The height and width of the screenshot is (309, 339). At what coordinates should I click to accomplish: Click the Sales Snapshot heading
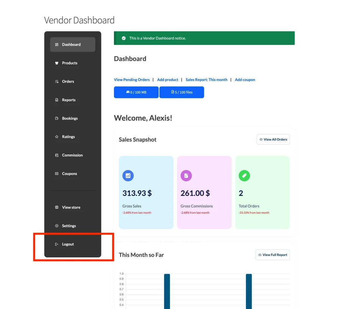137,140
